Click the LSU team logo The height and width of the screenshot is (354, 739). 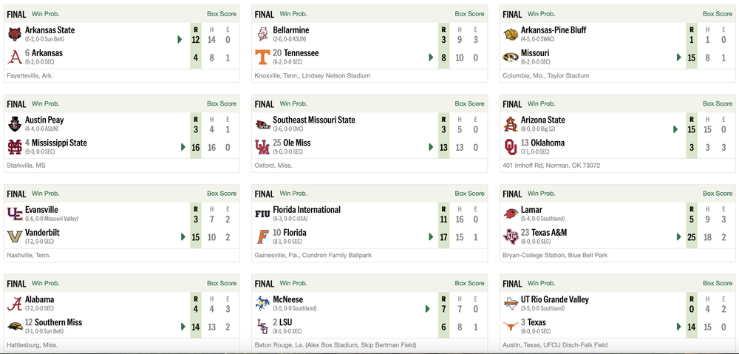262,326
